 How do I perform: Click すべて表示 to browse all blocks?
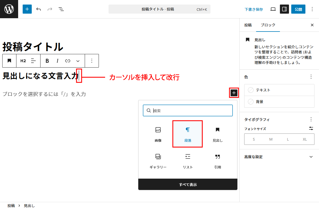188,184
